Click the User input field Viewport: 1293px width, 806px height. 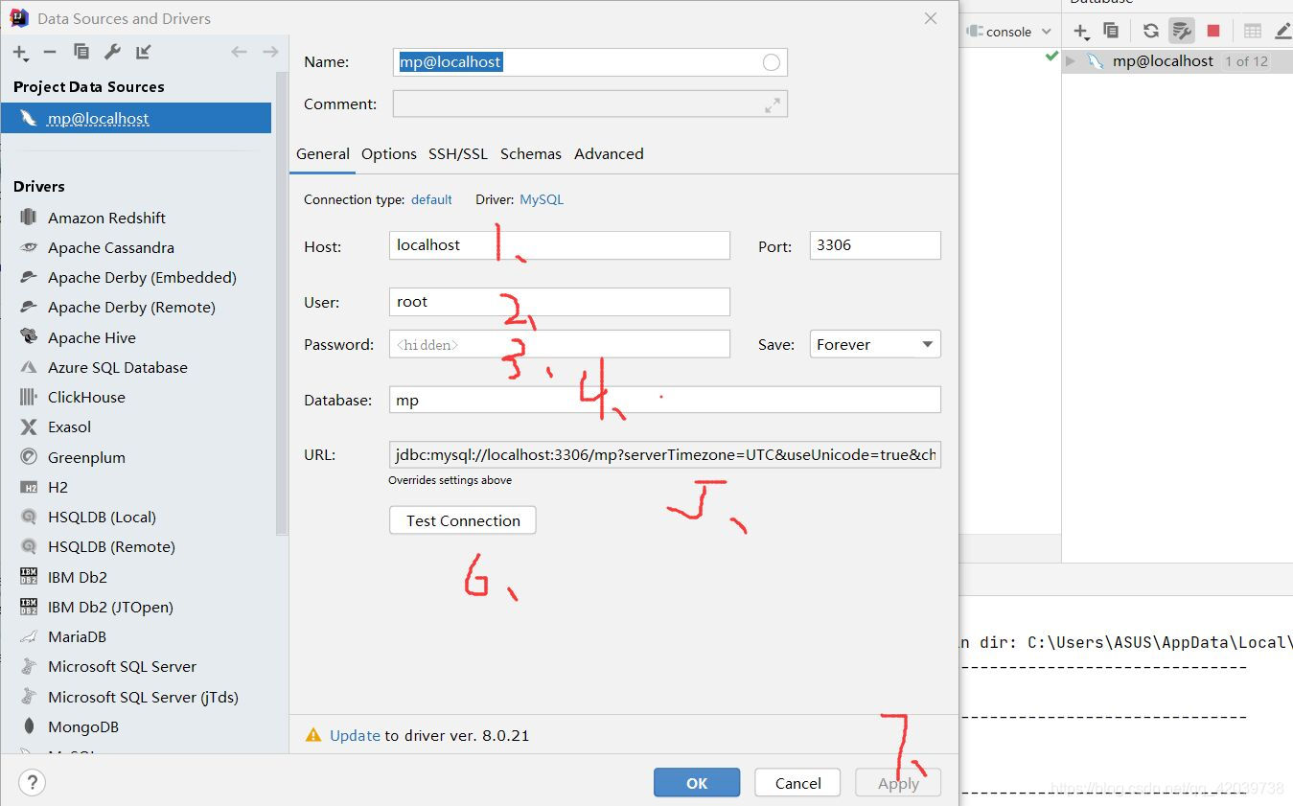560,302
